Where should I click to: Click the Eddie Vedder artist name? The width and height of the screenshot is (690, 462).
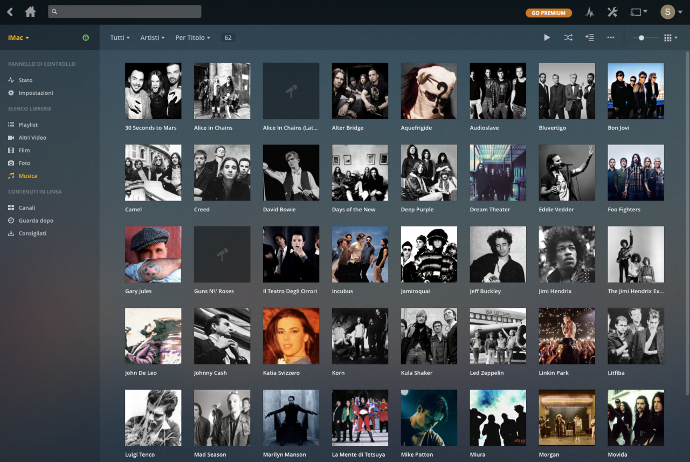coord(556,210)
